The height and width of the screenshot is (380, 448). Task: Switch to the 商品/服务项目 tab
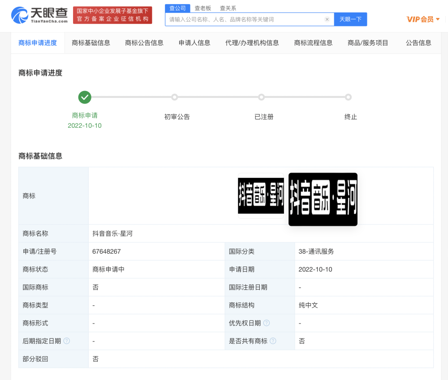(x=368, y=43)
